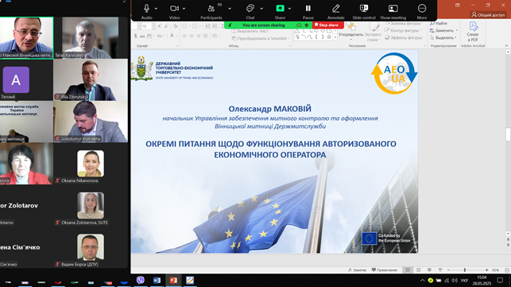511x287 pixels.
Task: Open Word from the Windows taskbar
Action: tap(157, 280)
